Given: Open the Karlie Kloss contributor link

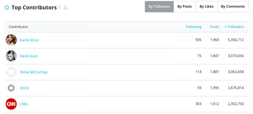Looking at the screenshot, I should click(29, 40).
